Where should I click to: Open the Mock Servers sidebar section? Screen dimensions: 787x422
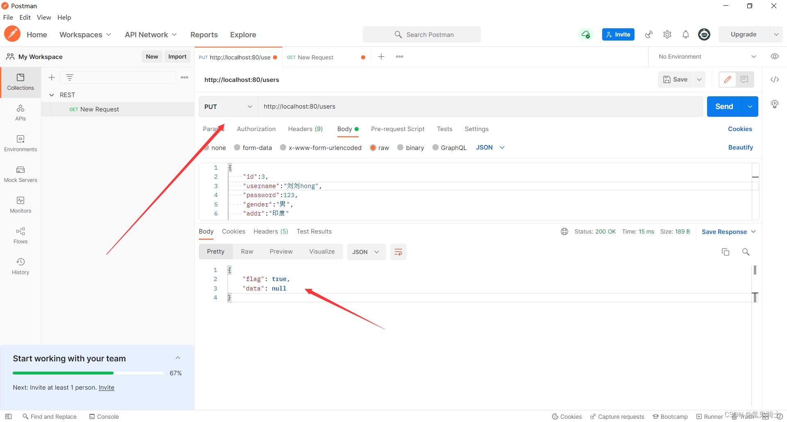[20, 174]
